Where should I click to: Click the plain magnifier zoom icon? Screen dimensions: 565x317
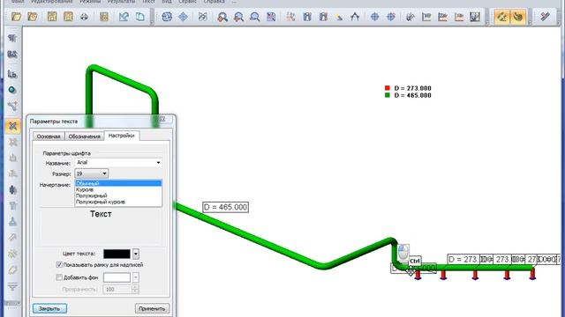(x=254, y=17)
